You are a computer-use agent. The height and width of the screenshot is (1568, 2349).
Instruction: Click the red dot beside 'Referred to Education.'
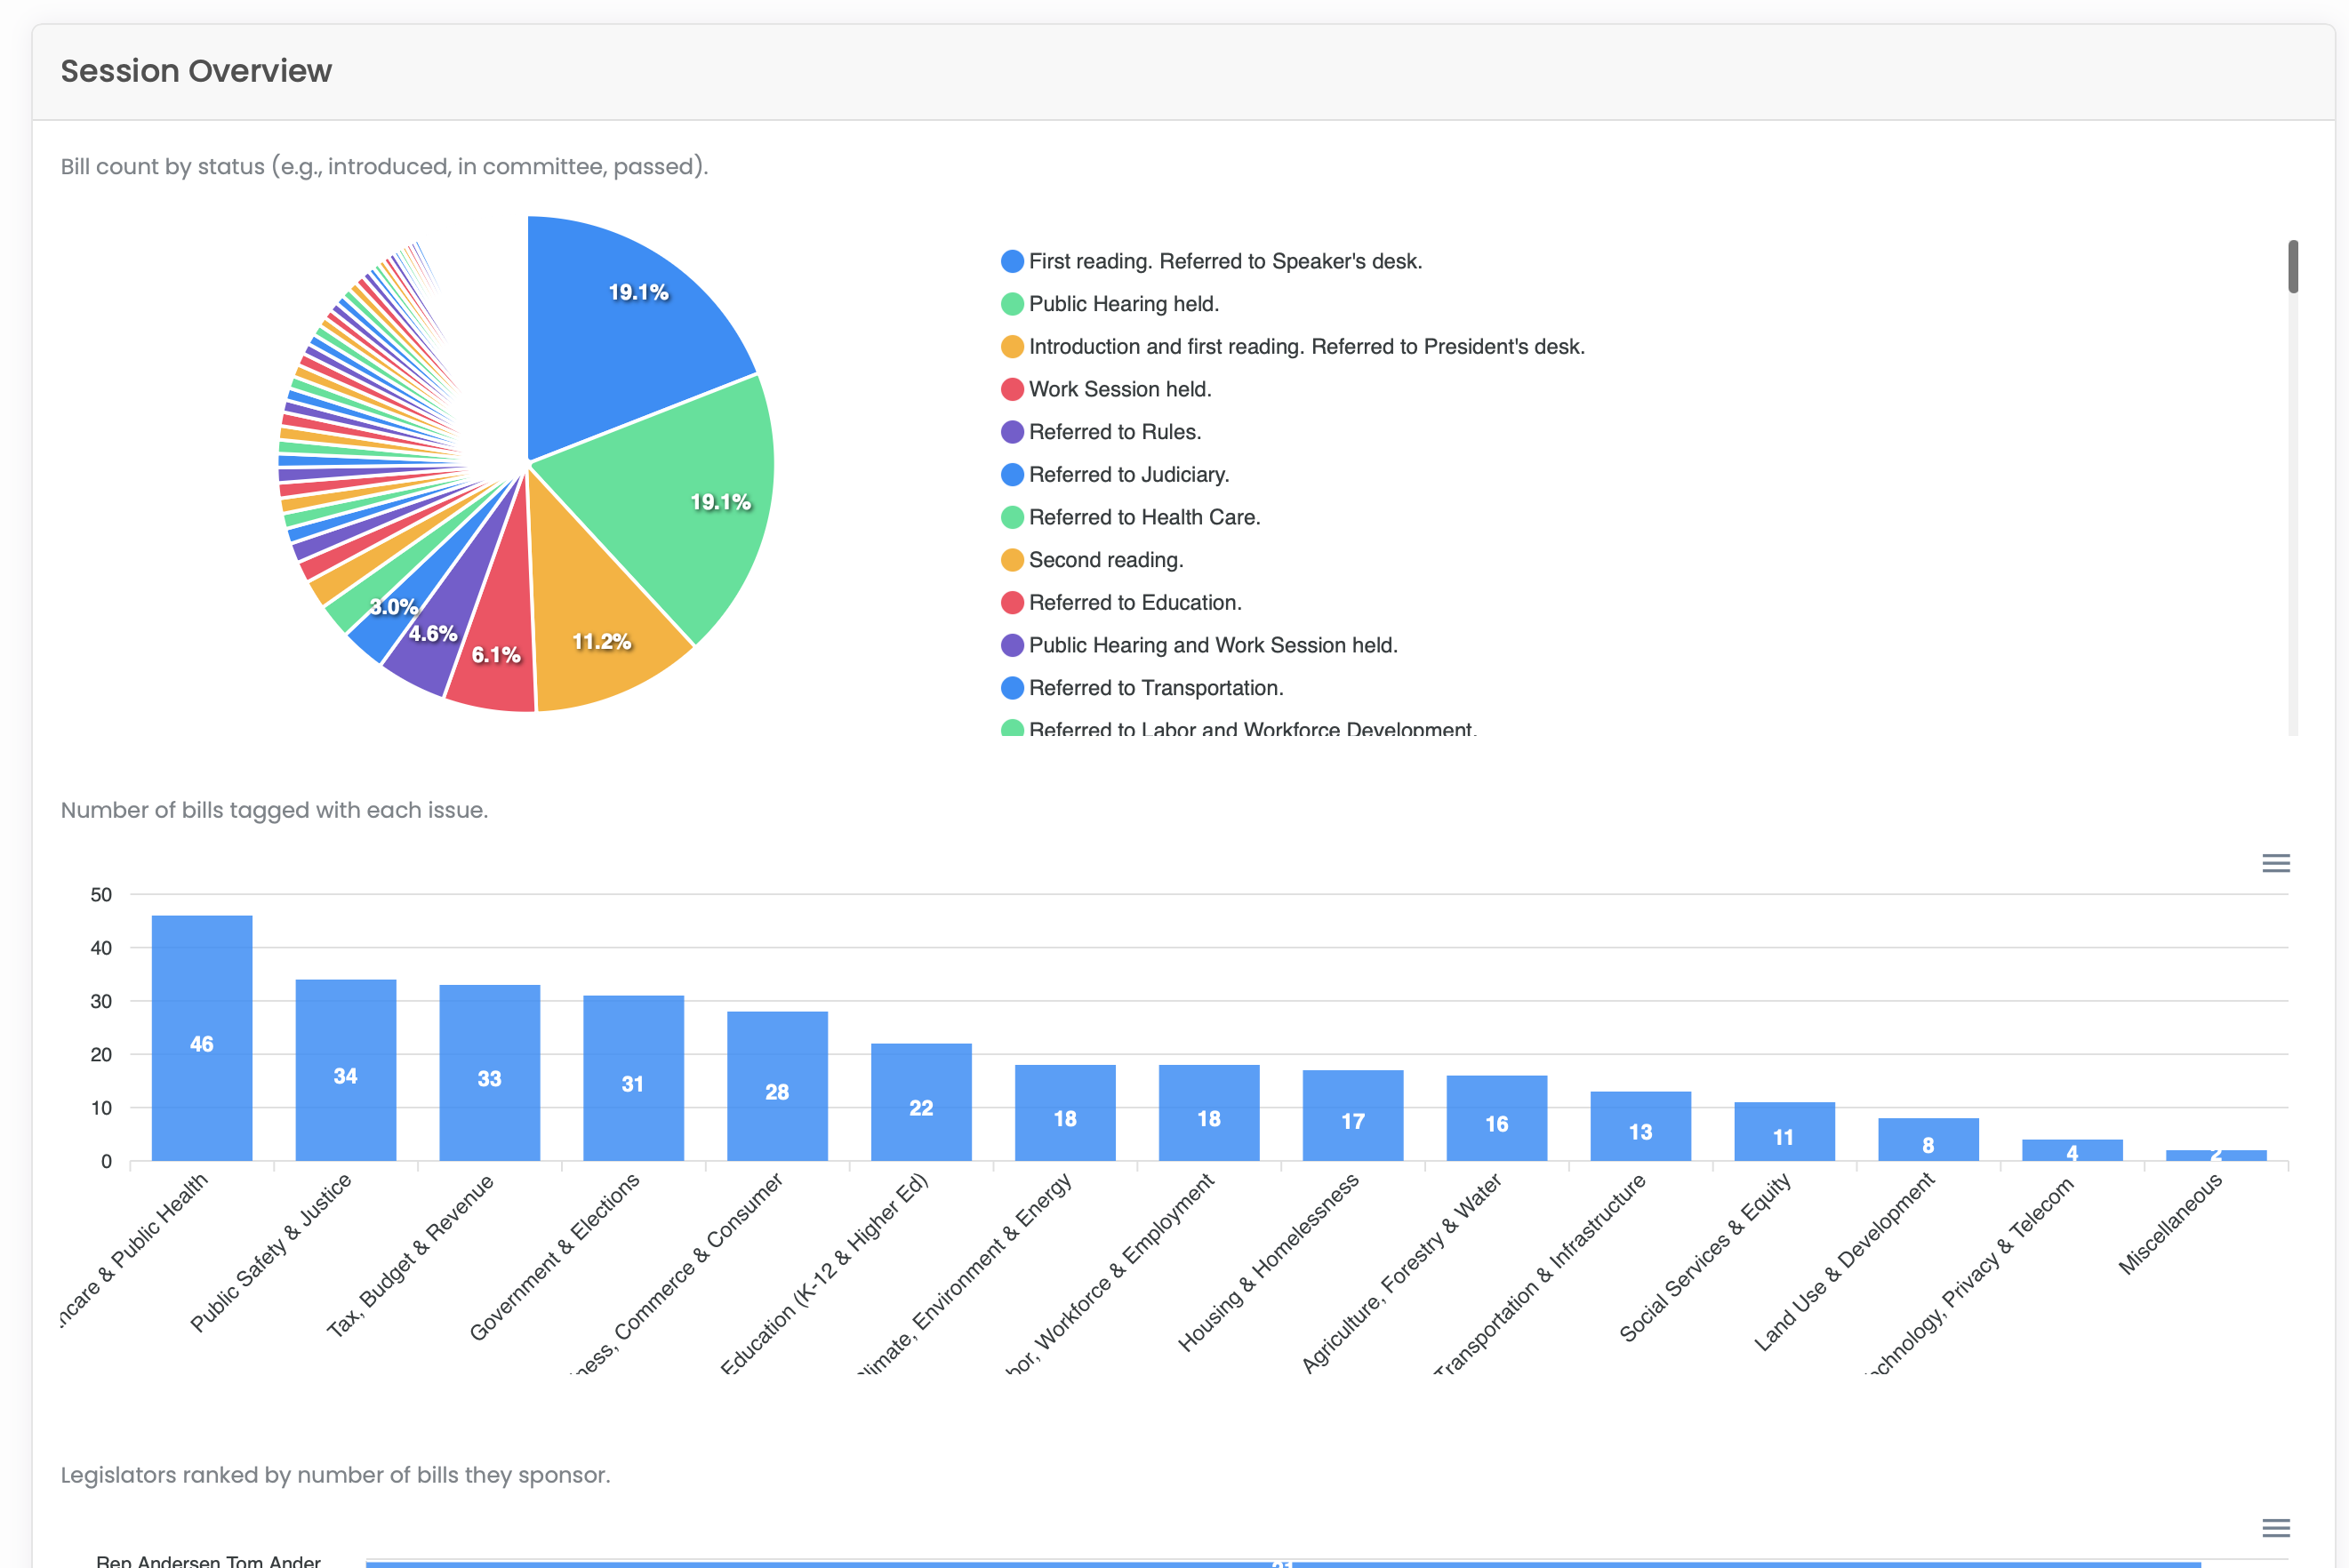click(x=1011, y=602)
